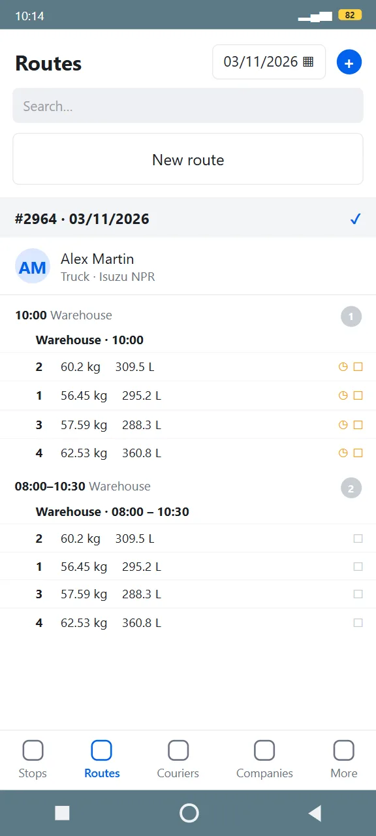
Task: Open Alex Martin's AM avatar
Action: pos(33,266)
